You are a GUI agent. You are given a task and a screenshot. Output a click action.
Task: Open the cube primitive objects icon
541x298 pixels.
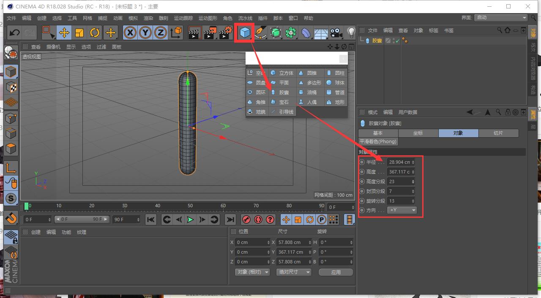click(x=245, y=33)
